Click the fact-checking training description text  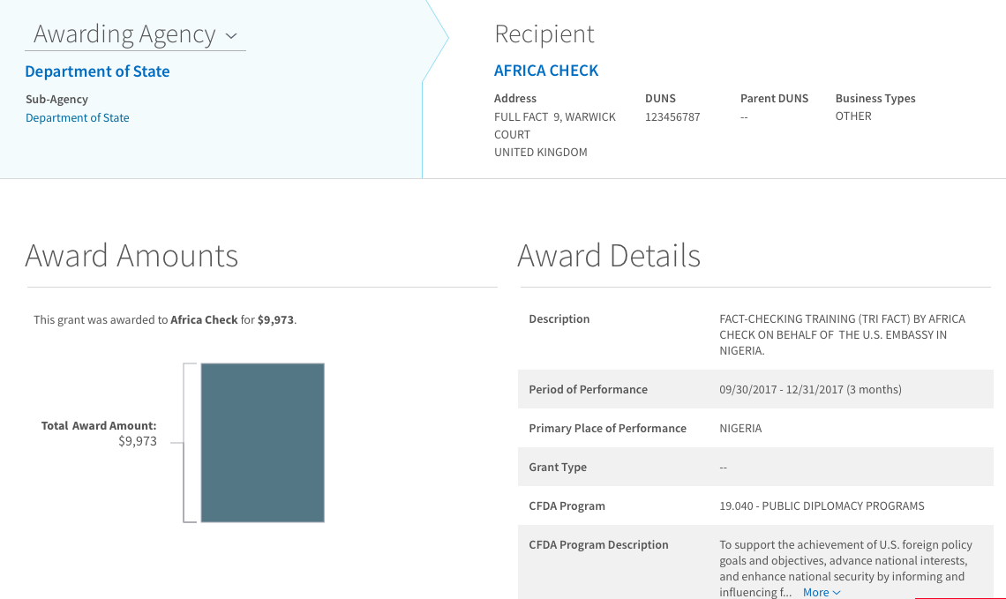843,334
